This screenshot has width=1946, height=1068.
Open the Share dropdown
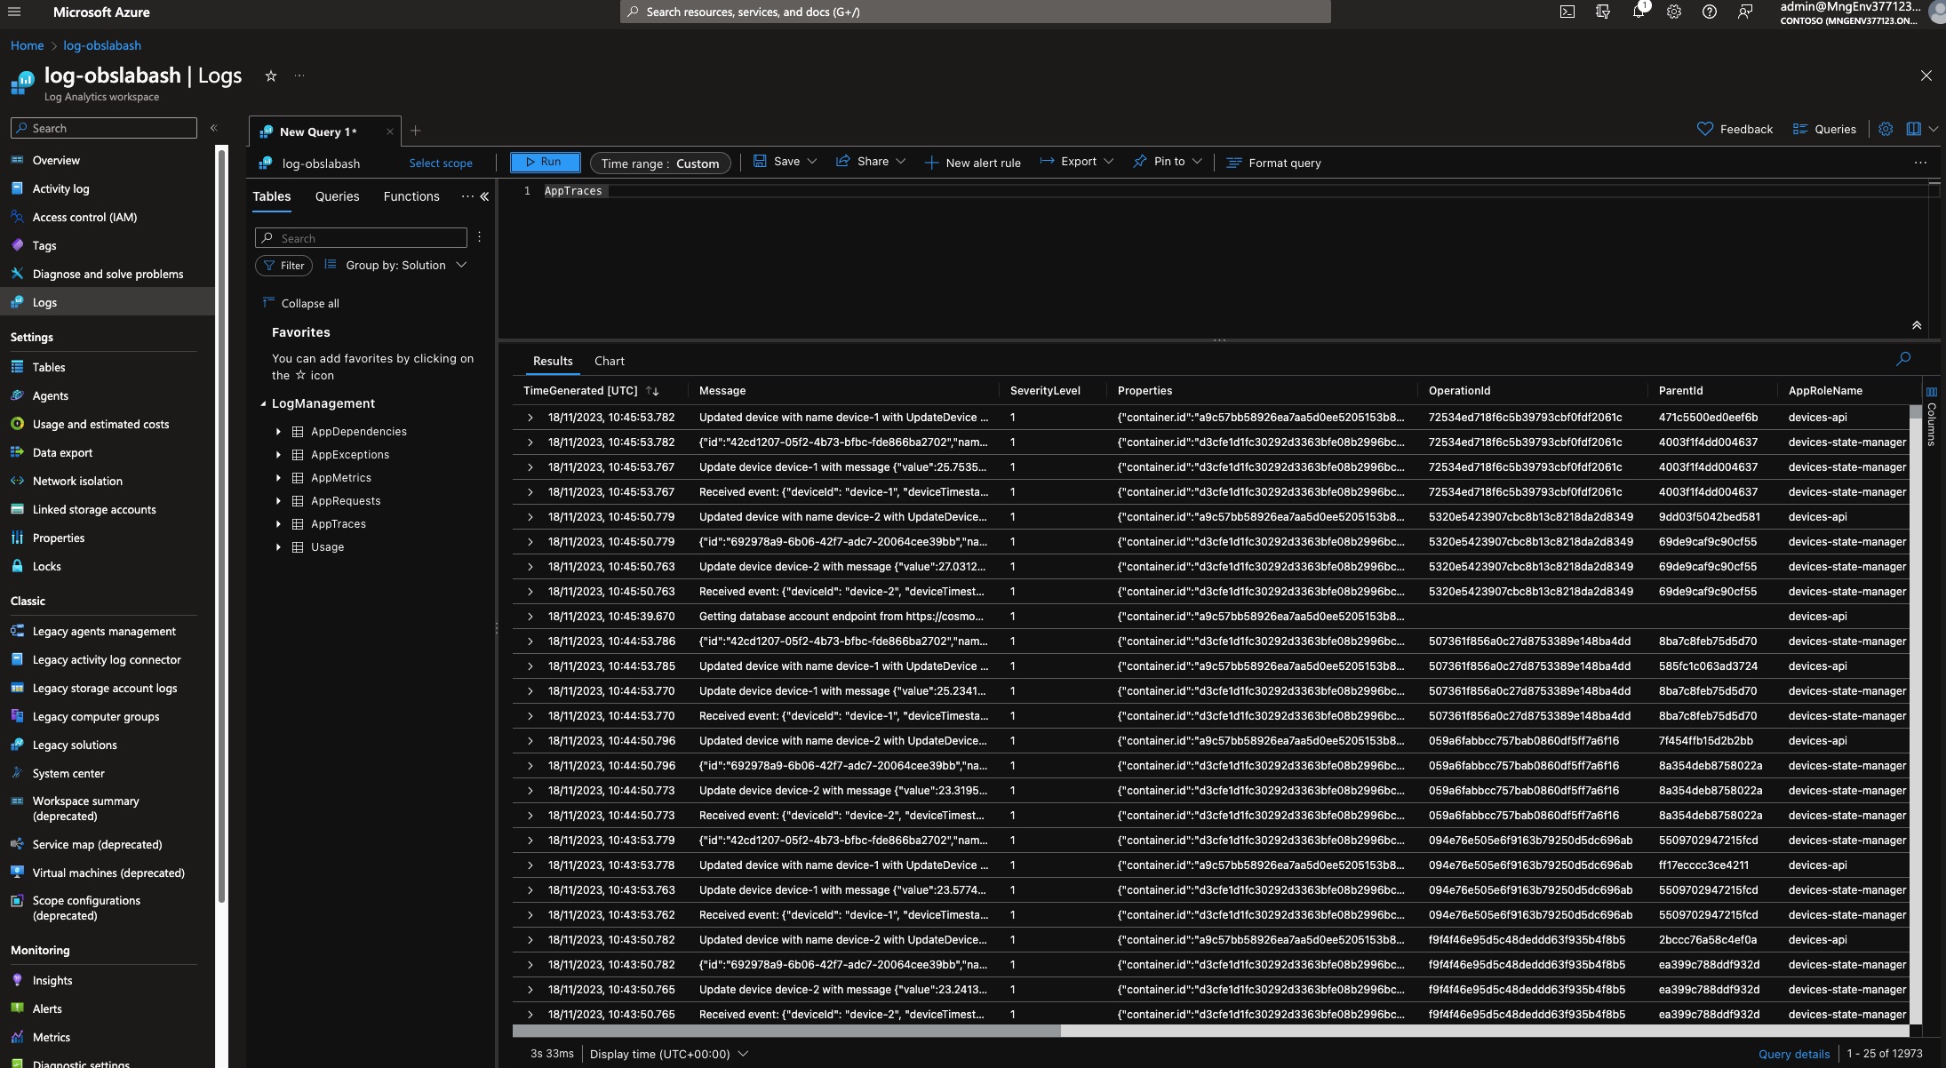pyautogui.click(x=871, y=162)
